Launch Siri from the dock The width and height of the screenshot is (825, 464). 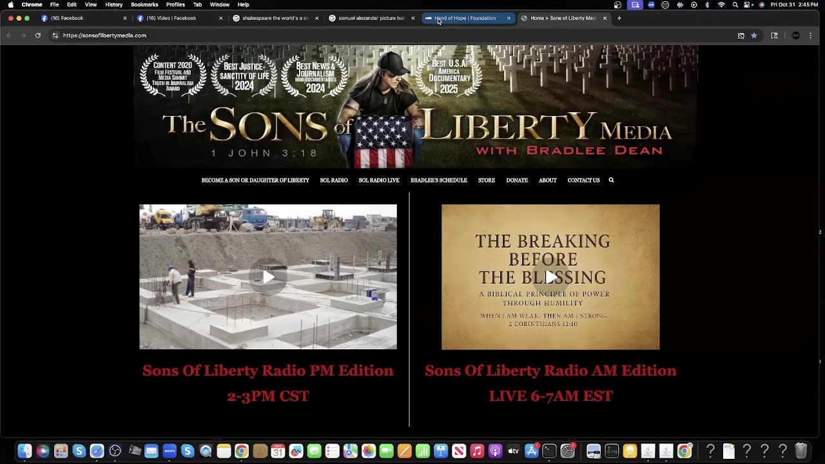coord(43,451)
